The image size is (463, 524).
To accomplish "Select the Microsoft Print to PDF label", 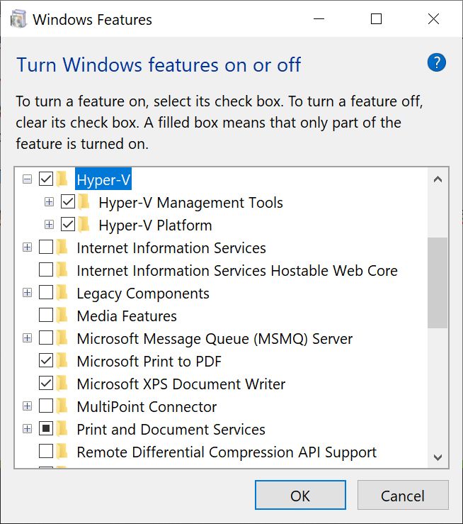I will (x=149, y=362).
